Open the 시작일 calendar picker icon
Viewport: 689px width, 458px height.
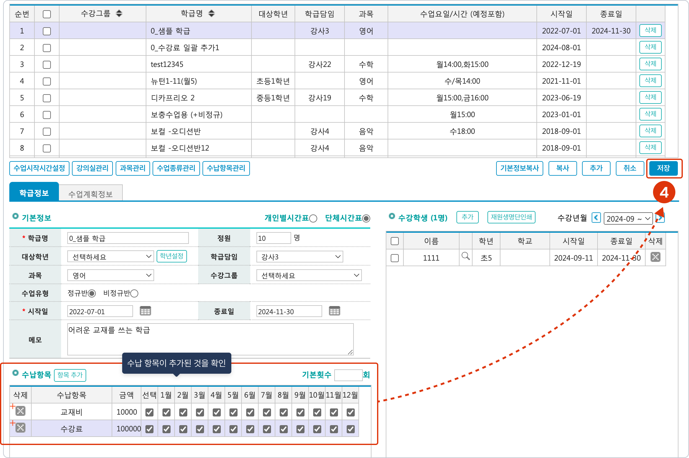(145, 311)
